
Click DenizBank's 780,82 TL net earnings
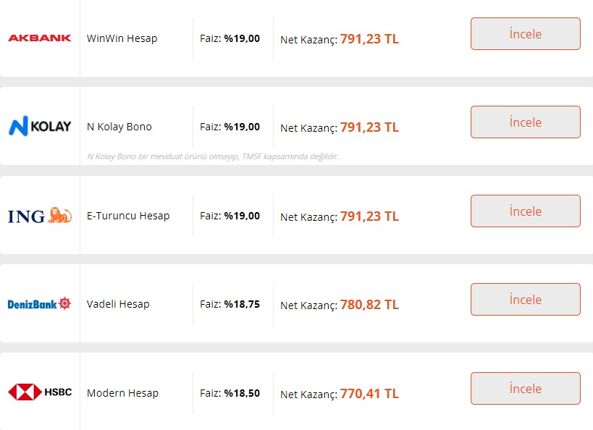pyautogui.click(x=369, y=305)
